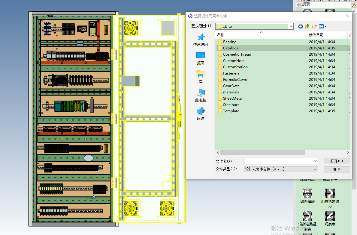Expand the 文件类型 dropdown
Image resolution: width=357 pixels, height=235 pixels.
click(315, 169)
